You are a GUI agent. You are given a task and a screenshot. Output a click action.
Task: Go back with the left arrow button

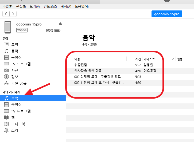6,14
